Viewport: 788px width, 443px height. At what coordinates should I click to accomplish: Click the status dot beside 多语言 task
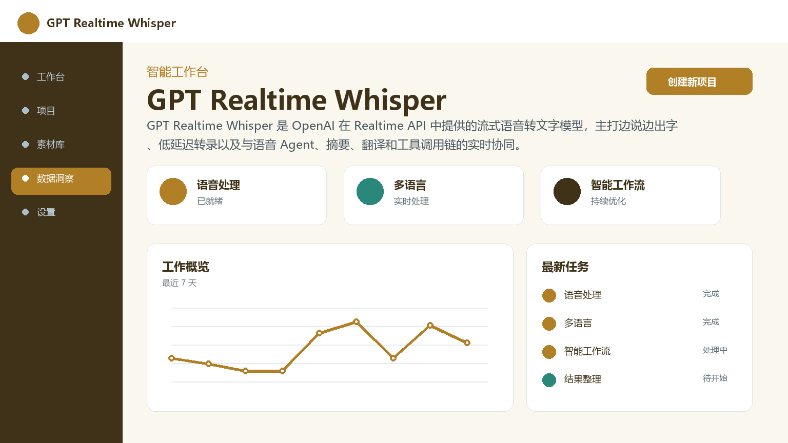click(x=549, y=324)
